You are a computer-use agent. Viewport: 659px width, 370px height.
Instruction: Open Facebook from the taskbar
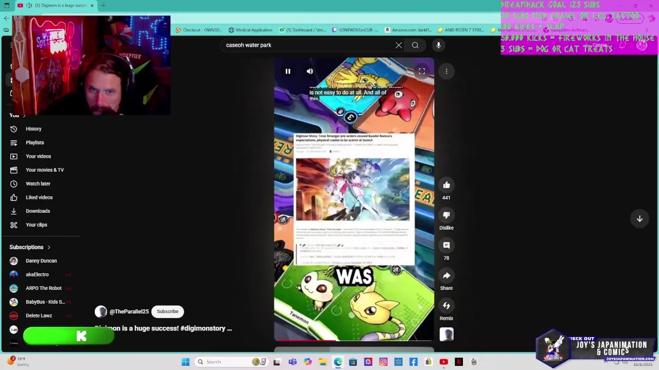[x=413, y=362]
